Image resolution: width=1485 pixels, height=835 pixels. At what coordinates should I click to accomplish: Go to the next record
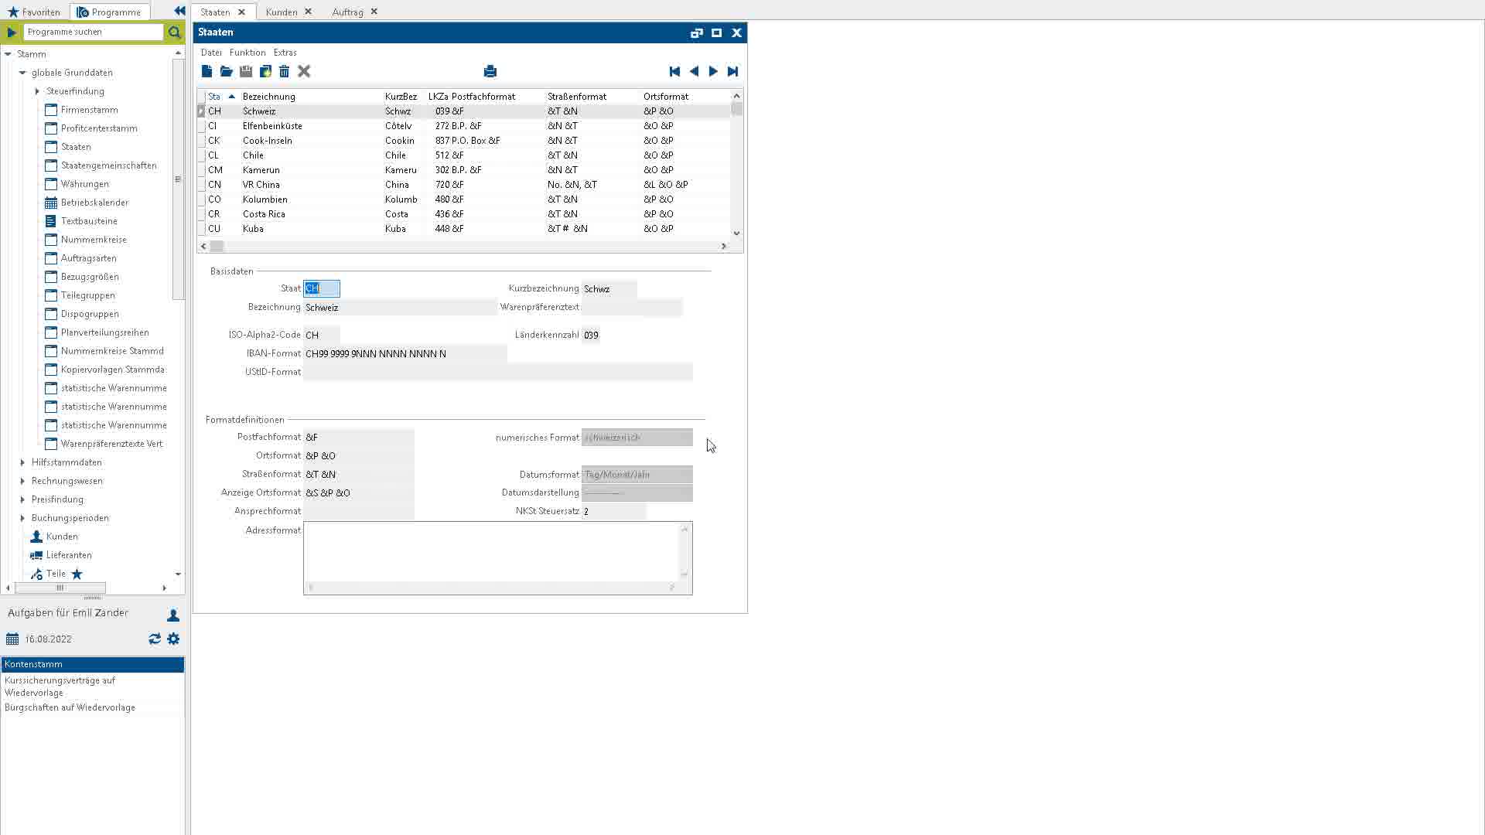[713, 71]
